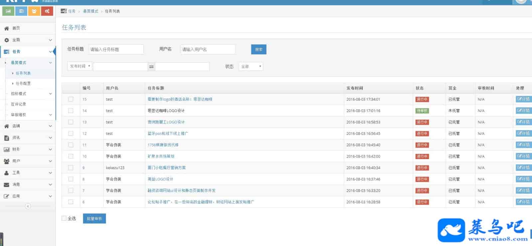Tick the checkbox for task row 11
The width and height of the screenshot is (532, 246).
(71, 145)
